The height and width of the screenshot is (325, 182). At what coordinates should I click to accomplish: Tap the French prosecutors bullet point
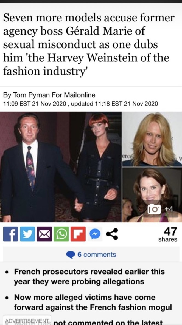click(x=89, y=276)
